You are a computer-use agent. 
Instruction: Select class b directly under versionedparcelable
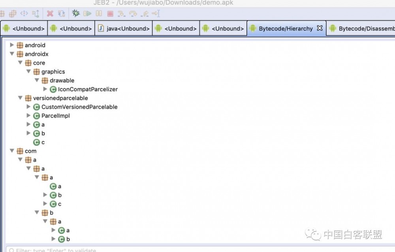point(43,134)
